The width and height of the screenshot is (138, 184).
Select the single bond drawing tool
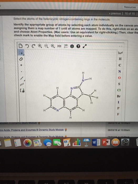pos(22,78)
